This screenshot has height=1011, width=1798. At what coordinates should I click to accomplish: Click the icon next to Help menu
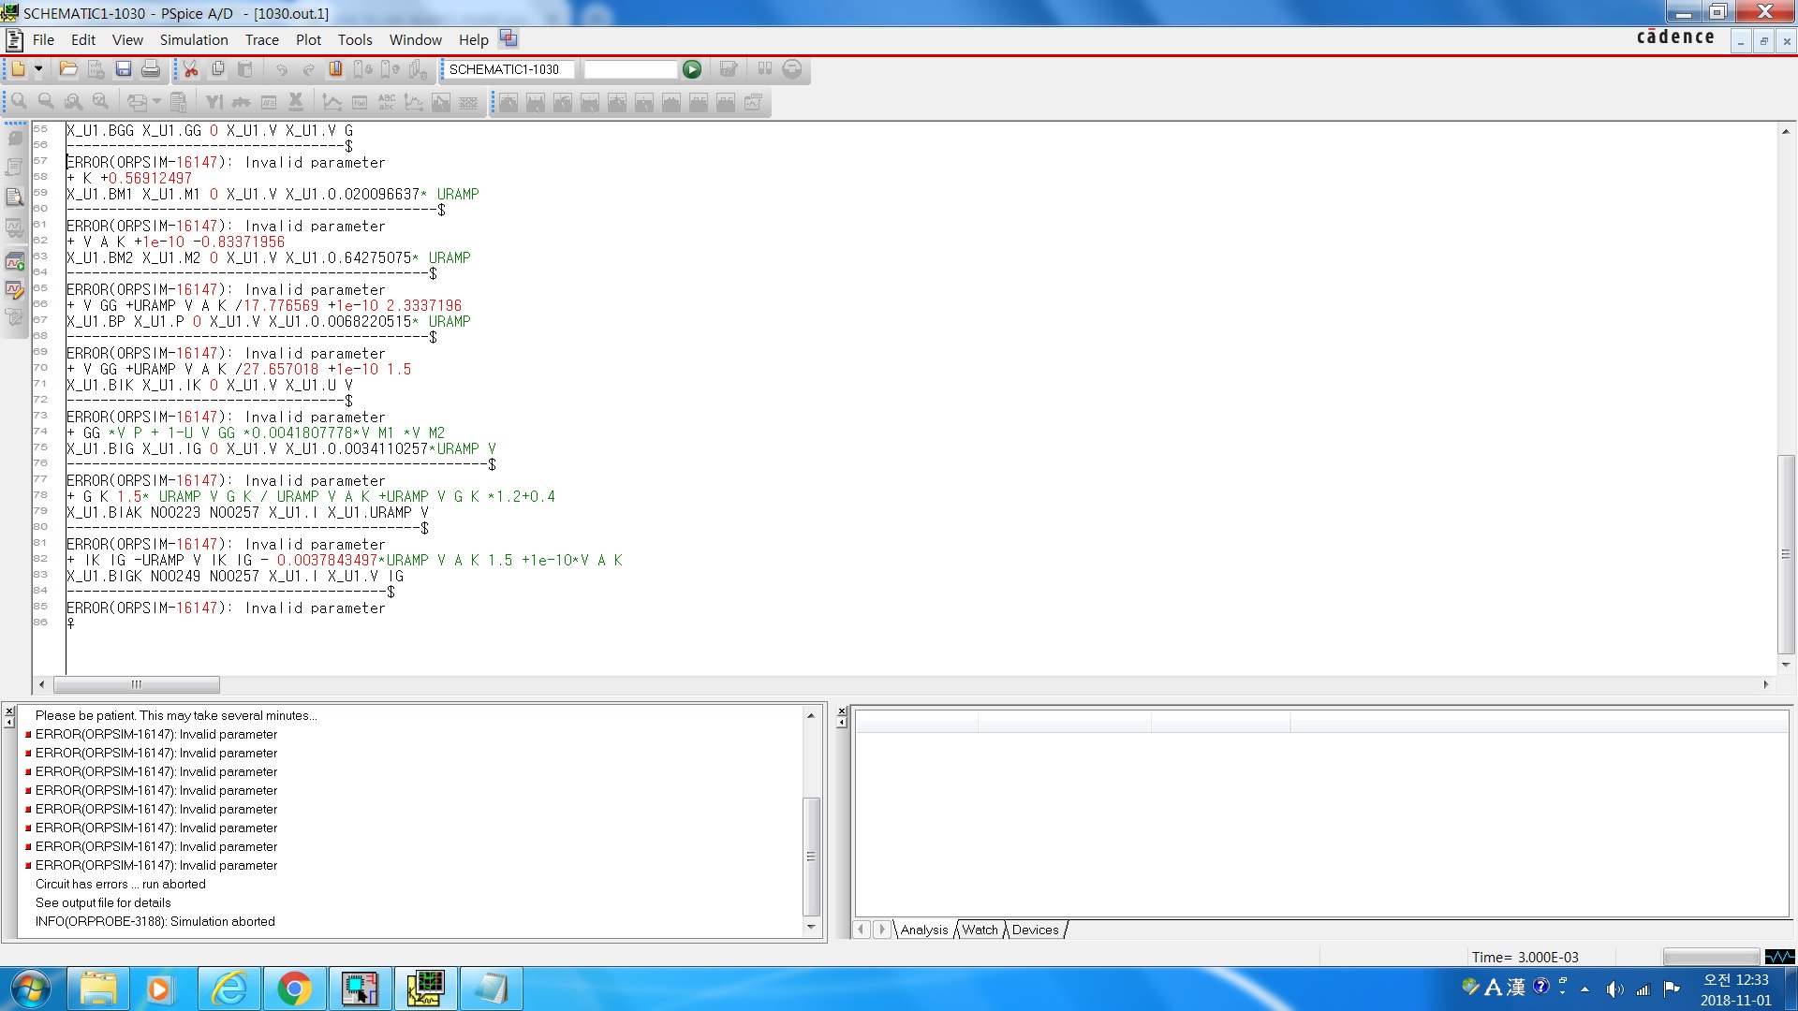coord(508,38)
